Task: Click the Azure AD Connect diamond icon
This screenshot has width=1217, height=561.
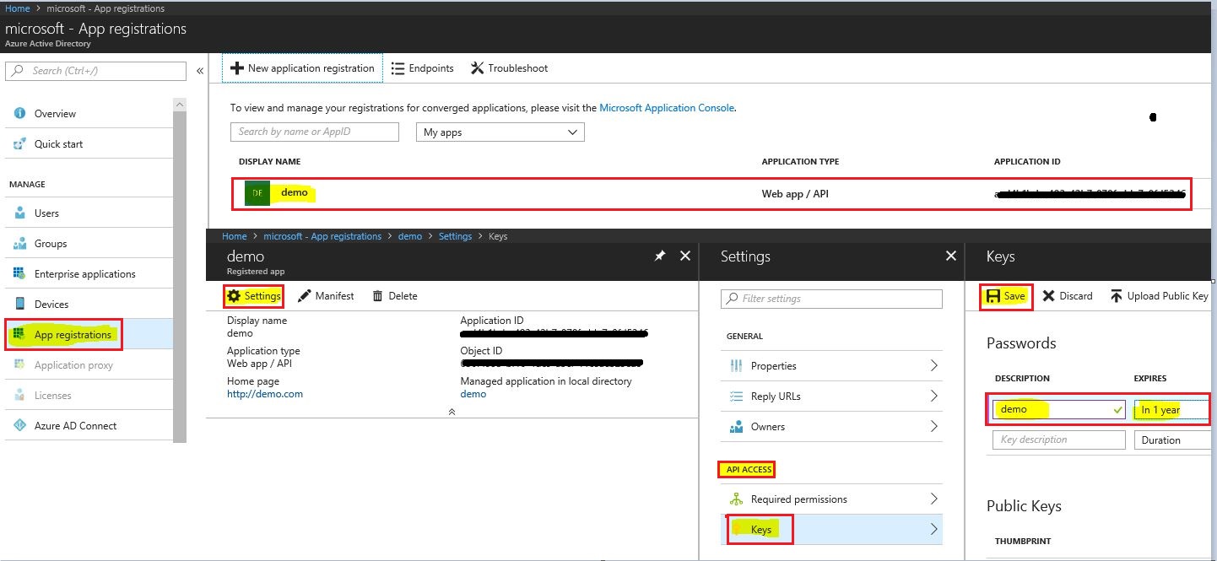Action: coord(19,425)
